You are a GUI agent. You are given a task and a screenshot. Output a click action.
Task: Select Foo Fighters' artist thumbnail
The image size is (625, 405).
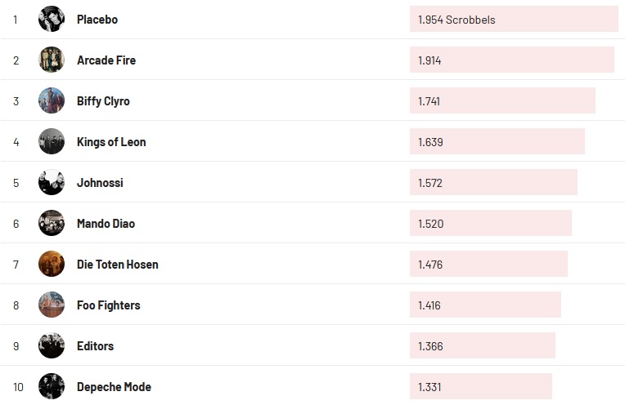[x=52, y=305]
